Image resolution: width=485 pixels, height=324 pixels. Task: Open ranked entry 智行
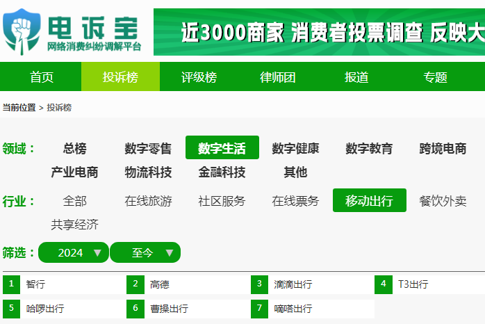coord(35,284)
